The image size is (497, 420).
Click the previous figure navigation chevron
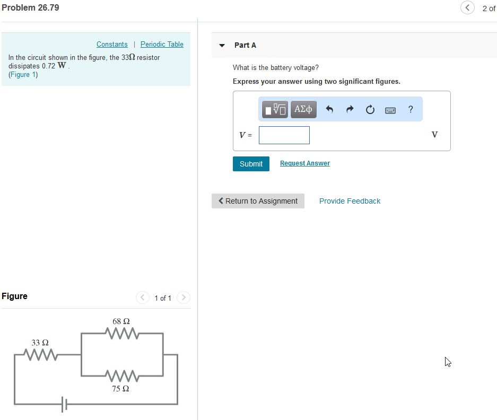point(142,297)
